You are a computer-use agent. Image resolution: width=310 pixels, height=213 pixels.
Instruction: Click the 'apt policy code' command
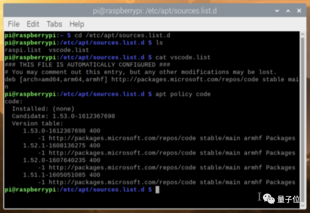click(x=183, y=94)
